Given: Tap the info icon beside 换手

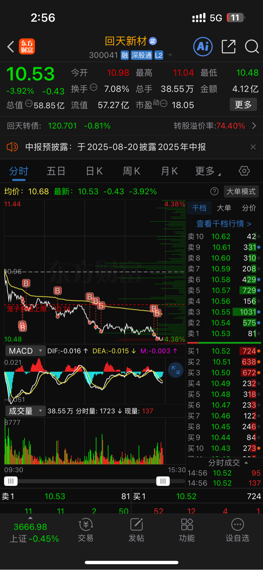Looking at the screenshot, I should [x=93, y=87].
